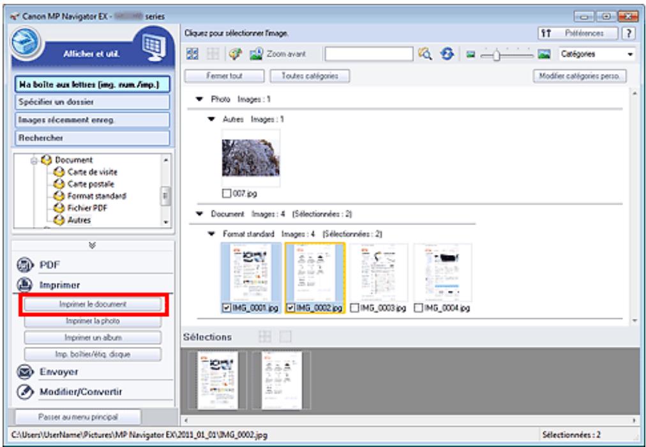Click the Scan/Import round icon
Viewport: 646px width, 447px height.
pos(26,41)
